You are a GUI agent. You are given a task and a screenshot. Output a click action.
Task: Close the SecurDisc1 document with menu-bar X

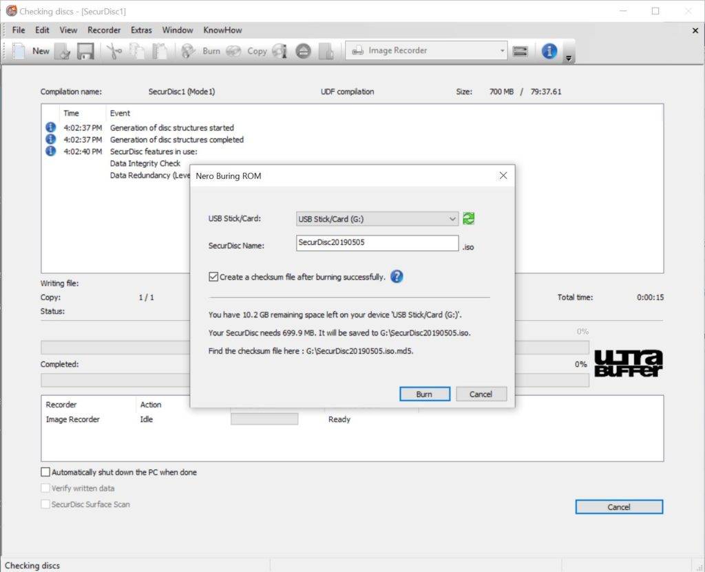[x=695, y=30]
